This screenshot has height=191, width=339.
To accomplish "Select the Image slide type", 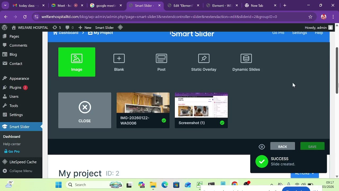I will coord(77,62).
